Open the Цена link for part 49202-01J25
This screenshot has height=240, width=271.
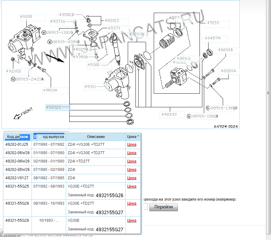point(132,144)
